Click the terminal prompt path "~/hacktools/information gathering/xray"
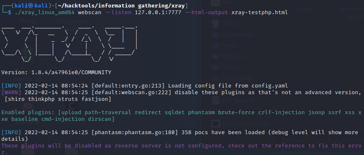This screenshot has height=155, width=364. point(121,5)
